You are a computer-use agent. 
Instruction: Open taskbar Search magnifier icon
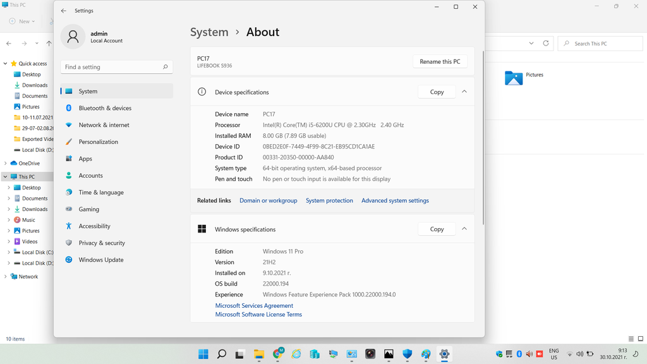pyautogui.click(x=222, y=354)
